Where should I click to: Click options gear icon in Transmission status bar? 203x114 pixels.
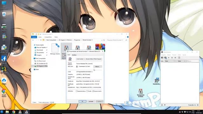pos(162,105)
